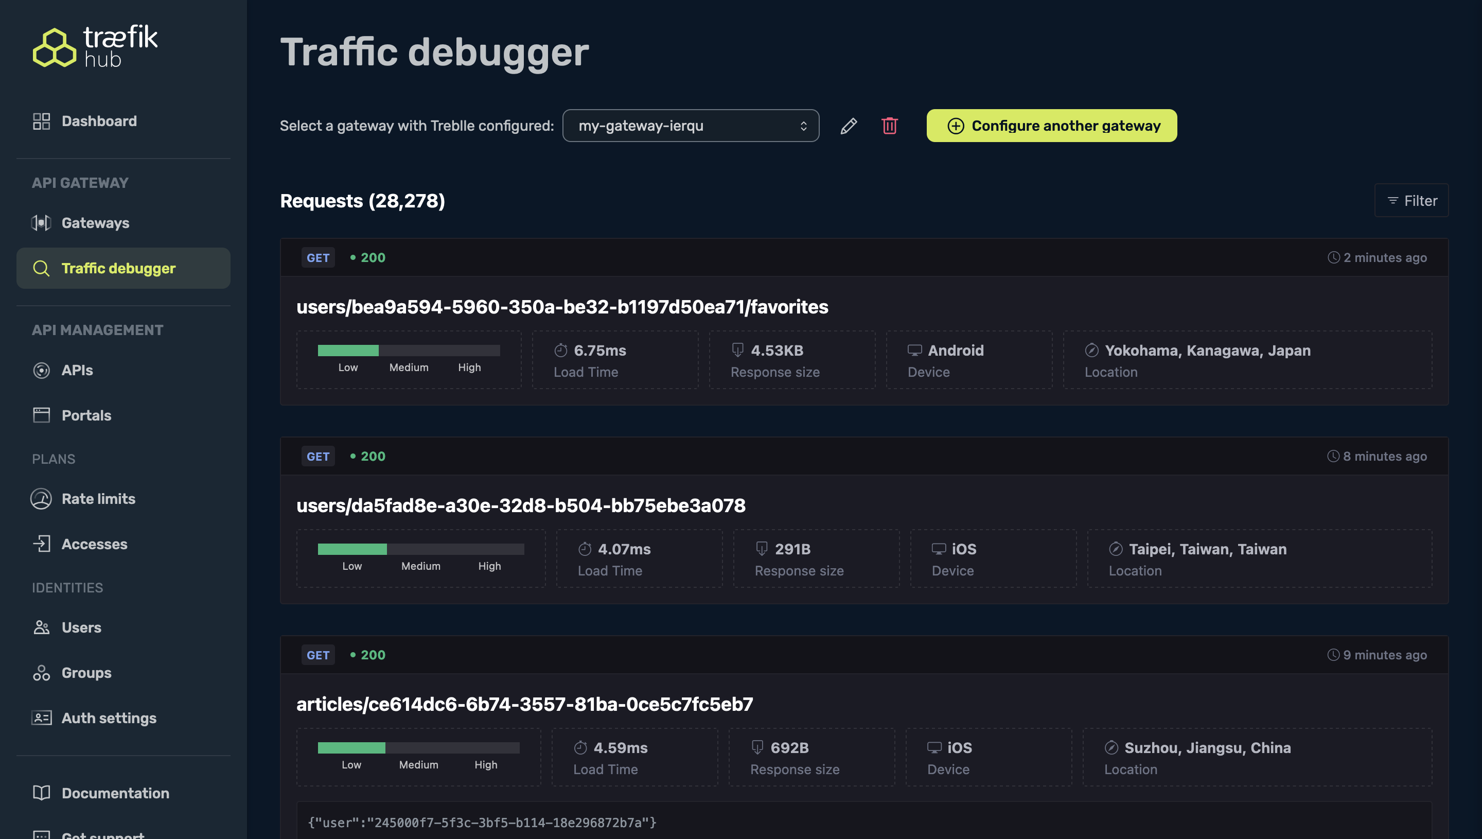This screenshot has height=839, width=1482.
Task: Click the Accesses sidebar icon
Action: 41,544
